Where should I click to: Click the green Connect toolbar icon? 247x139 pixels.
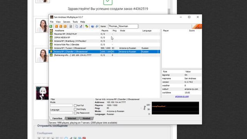(x=51, y=26)
